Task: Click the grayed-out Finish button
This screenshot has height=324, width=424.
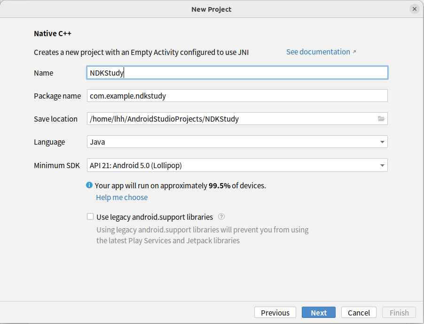Action: coord(399,312)
